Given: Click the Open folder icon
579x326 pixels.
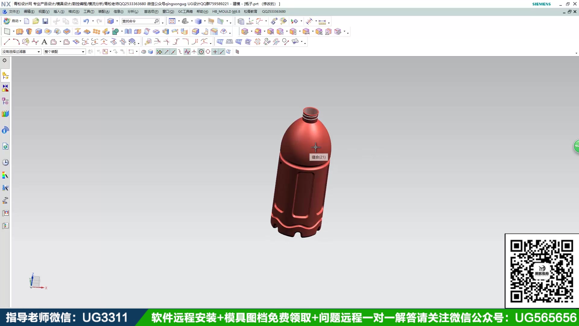Looking at the screenshot, I should click(x=36, y=21).
